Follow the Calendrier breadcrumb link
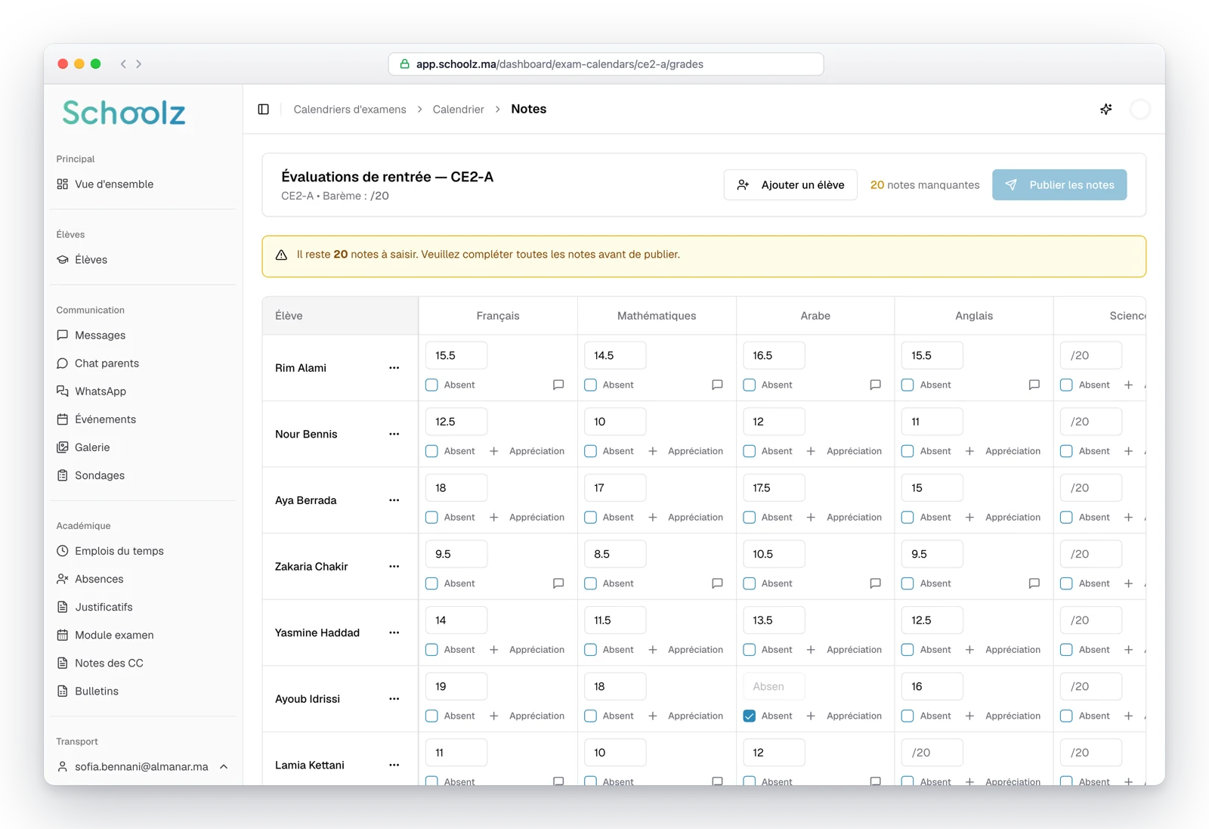Image resolution: width=1209 pixels, height=829 pixels. point(459,110)
